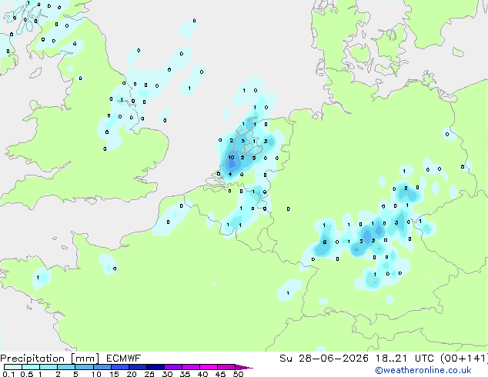Click the "45" legend scale label

(x=220, y=374)
